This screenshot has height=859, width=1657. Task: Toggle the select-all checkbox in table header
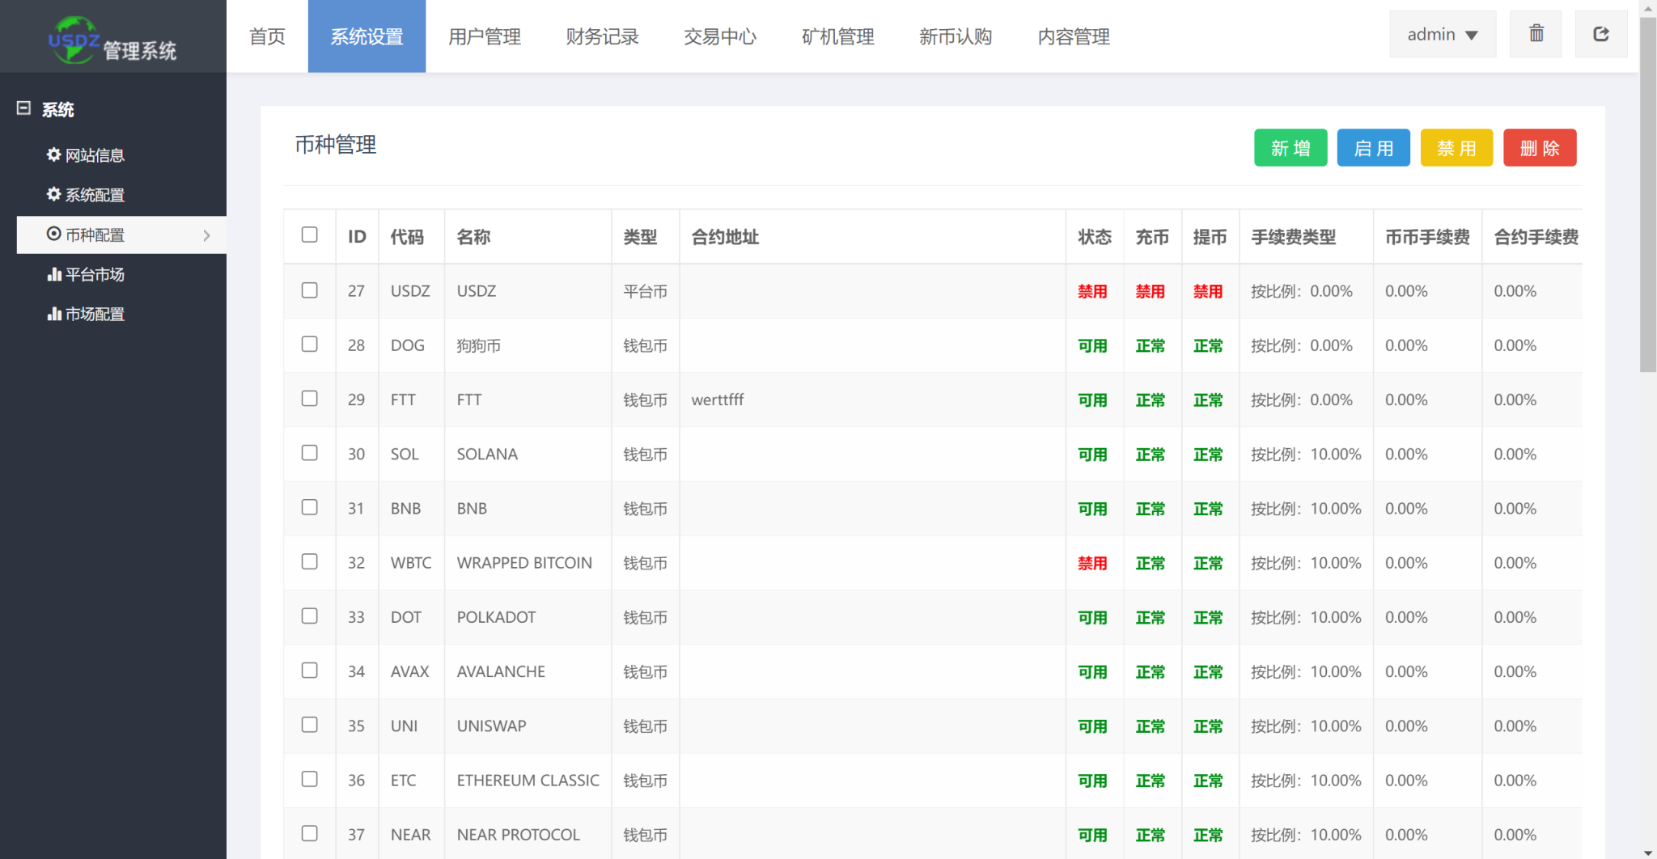coord(309,235)
